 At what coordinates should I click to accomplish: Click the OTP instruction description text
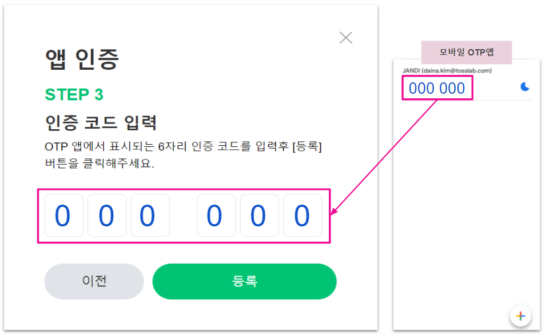[x=183, y=154]
